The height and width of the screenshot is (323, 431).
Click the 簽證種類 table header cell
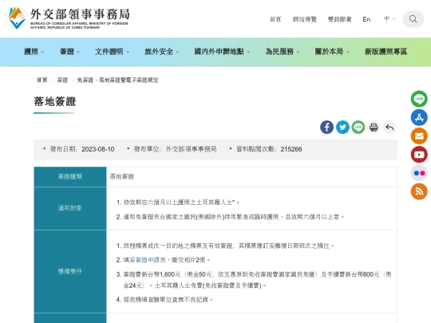pos(70,176)
